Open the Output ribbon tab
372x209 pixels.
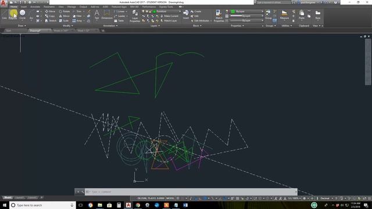click(83, 6)
